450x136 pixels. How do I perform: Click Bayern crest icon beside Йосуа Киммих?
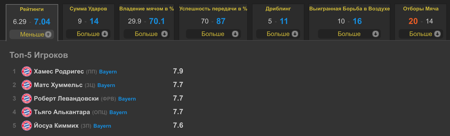click(26, 126)
